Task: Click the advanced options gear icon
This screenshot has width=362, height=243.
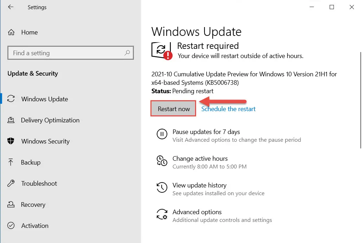Action: tap(162, 214)
